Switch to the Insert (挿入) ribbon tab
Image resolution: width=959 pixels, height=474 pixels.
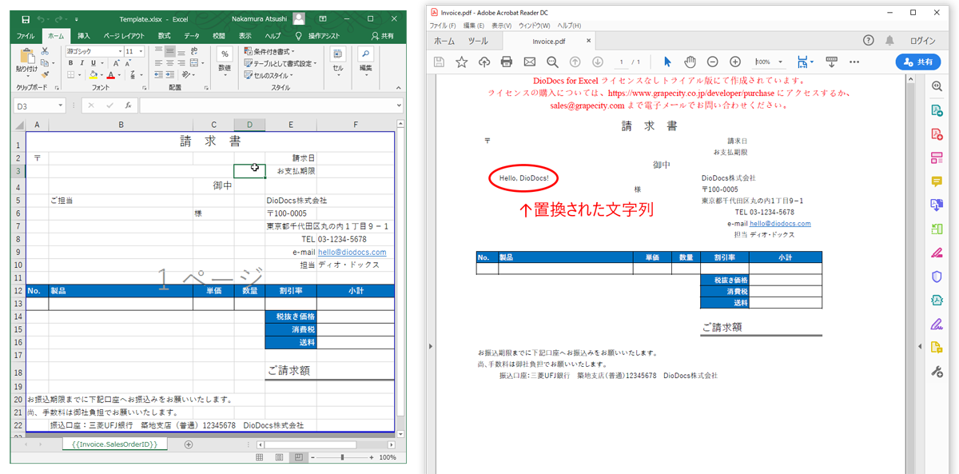(x=83, y=36)
